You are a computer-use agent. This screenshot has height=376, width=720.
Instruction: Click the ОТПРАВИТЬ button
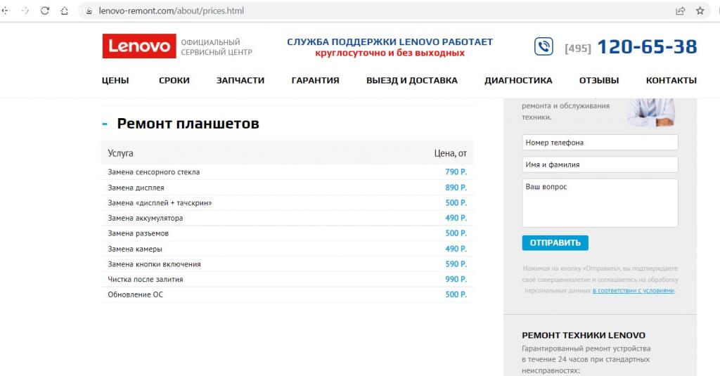(x=555, y=242)
